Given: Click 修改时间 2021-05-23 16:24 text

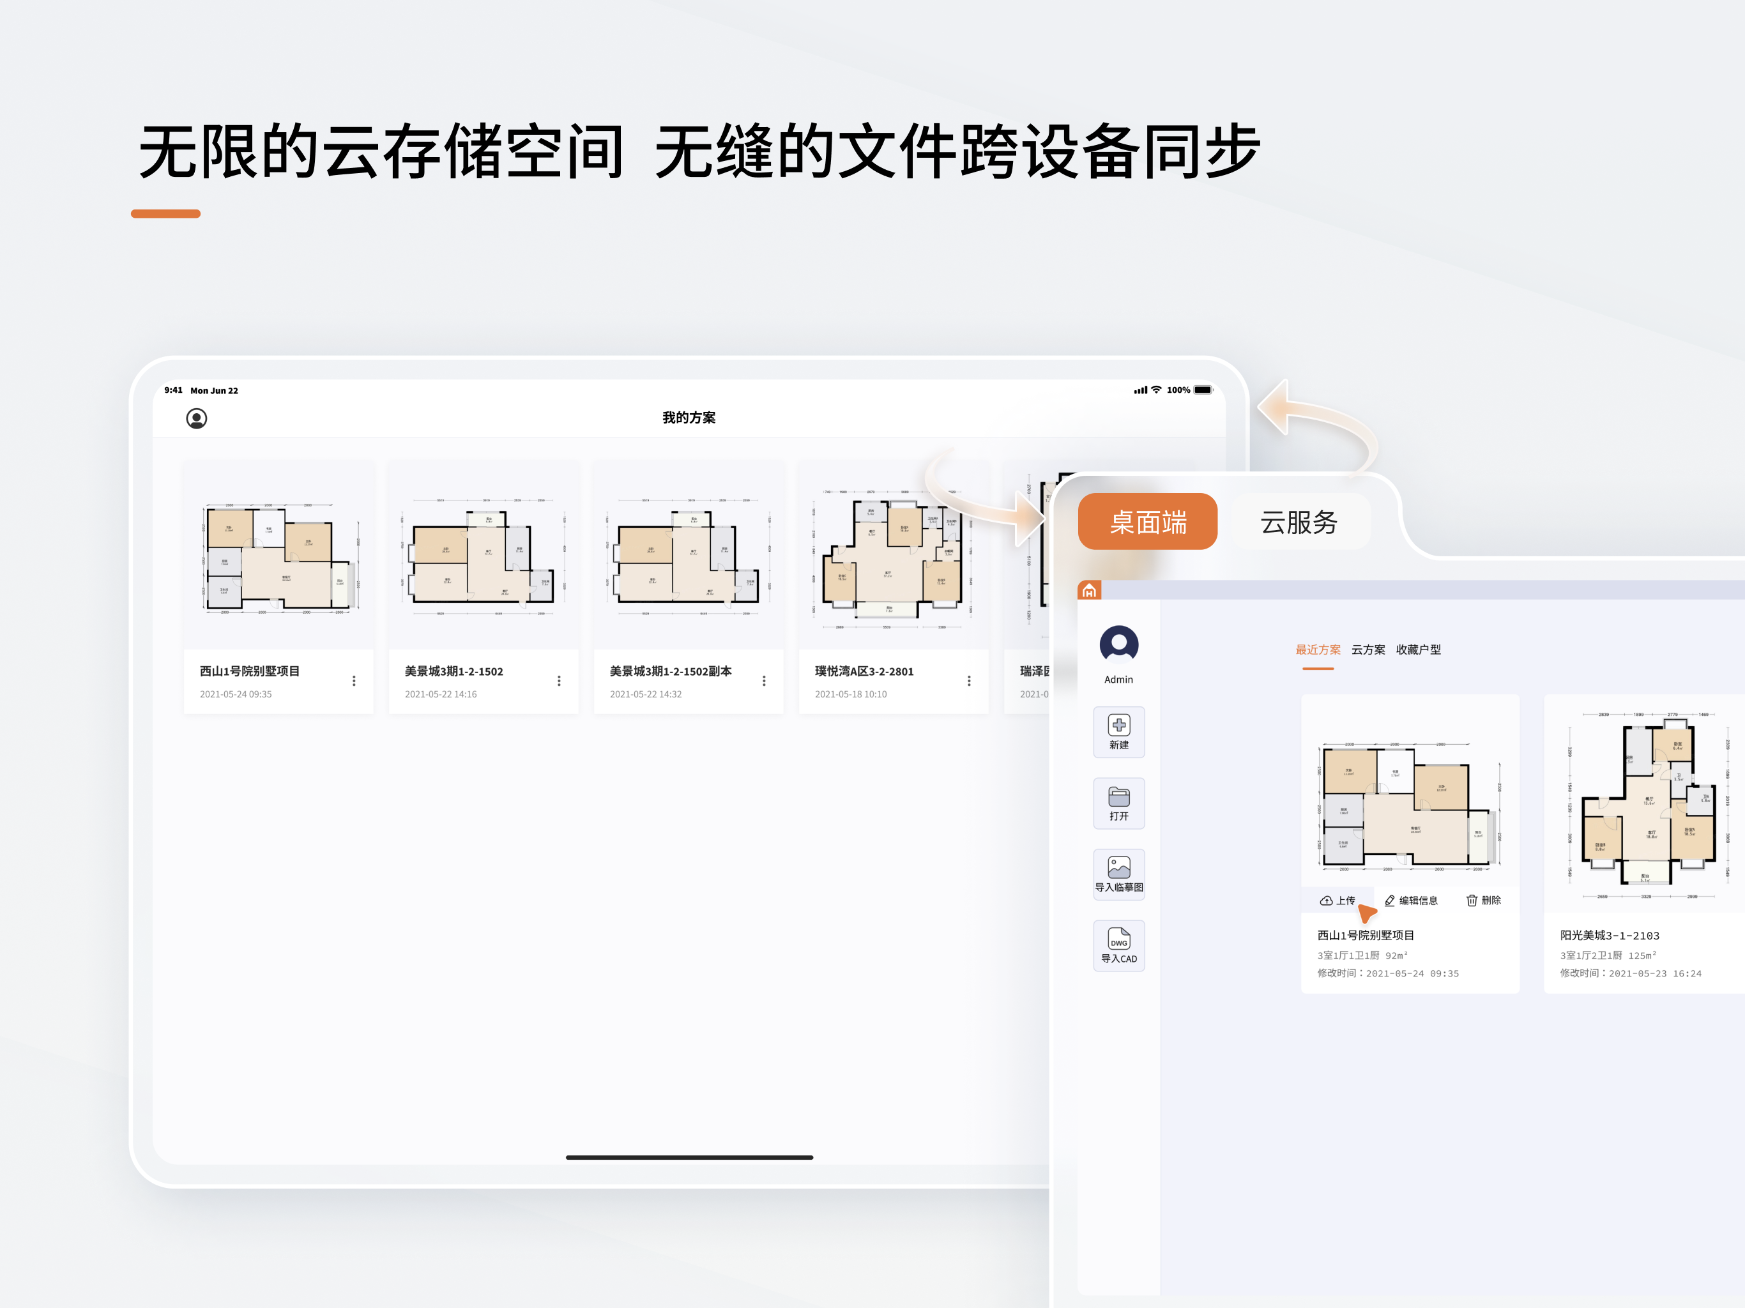Looking at the screenshot, I should [x=1631, y=973].
